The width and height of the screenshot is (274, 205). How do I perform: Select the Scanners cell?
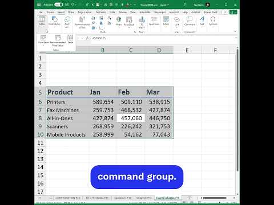(67, 126)
